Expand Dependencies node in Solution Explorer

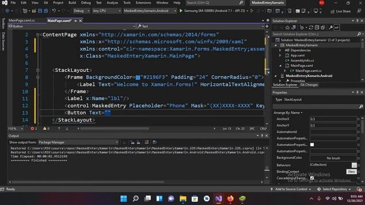[x=280, y=50]
